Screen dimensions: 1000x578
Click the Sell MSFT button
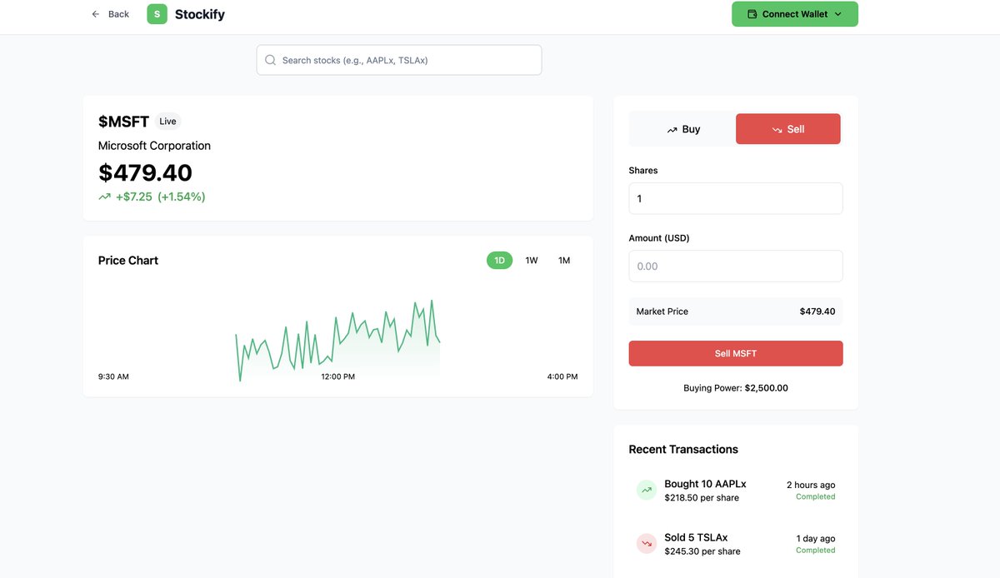click(736, 353)
